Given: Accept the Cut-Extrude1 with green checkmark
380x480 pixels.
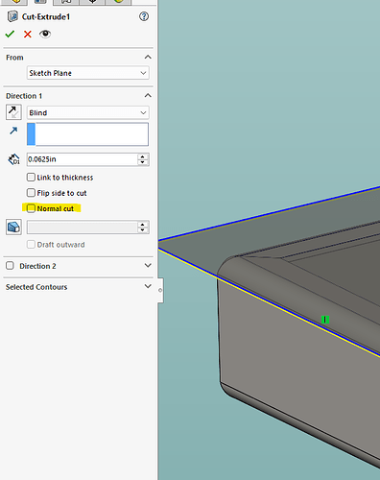Looking at the screenshot, I should pos(10,34).
